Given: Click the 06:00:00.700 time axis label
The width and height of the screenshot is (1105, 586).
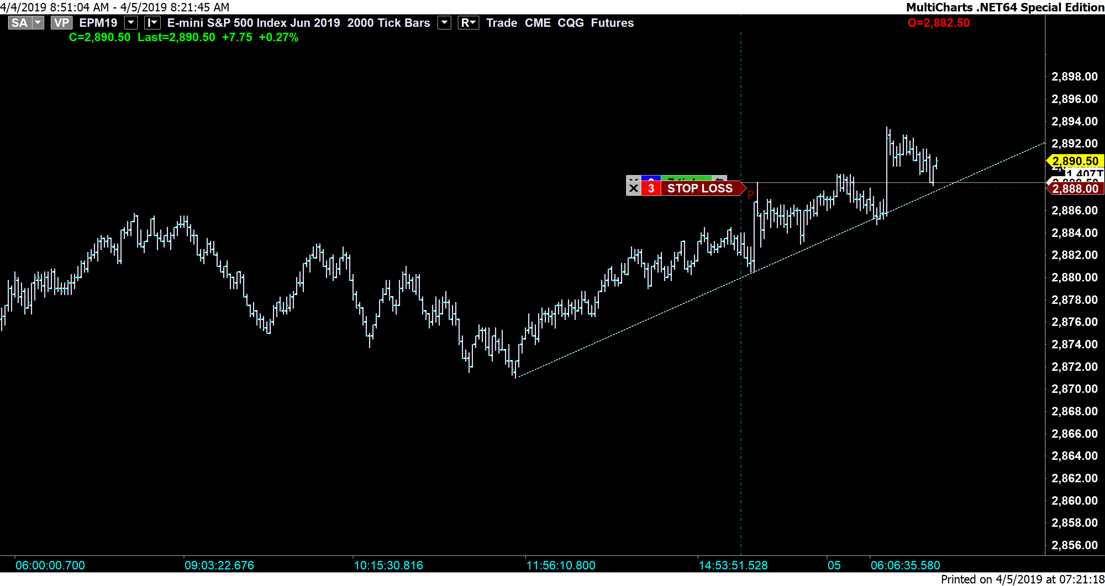Looking at the screenshot, I should pyautogui.click(x=50, y=565).
